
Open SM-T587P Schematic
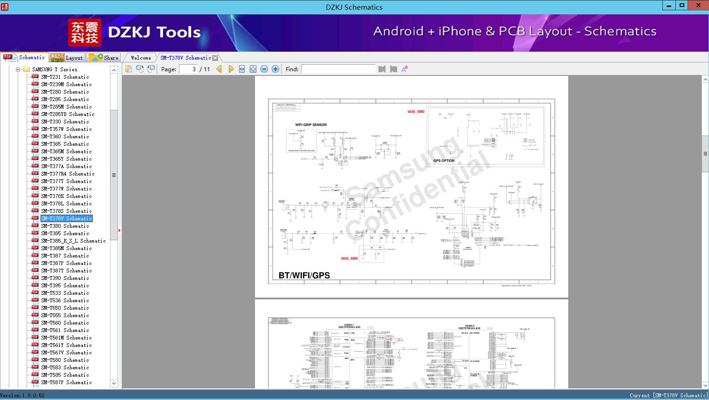click(66, 382)
